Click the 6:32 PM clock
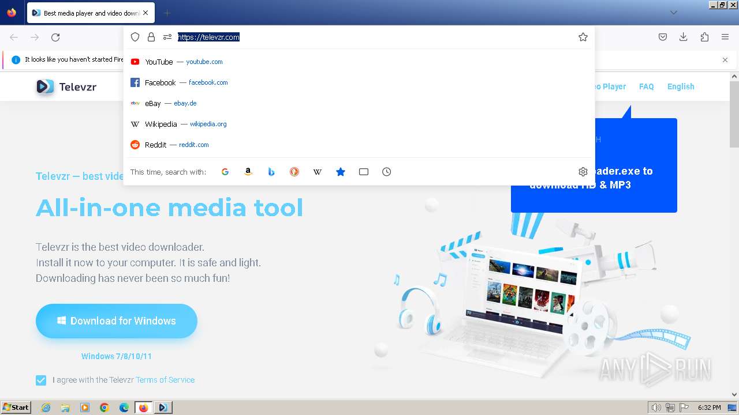The width and height of the screenshot is (739, 415). click(710, 408)
